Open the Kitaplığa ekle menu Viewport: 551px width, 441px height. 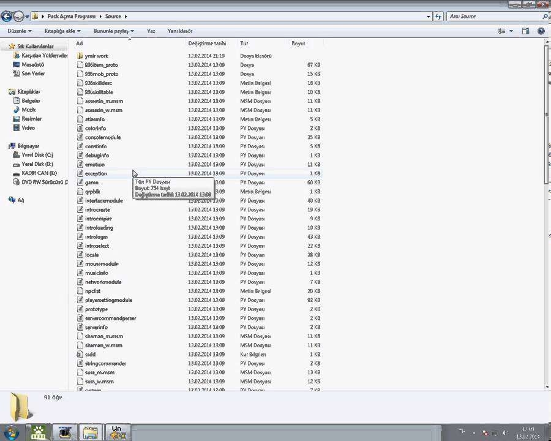coord(62,31)
